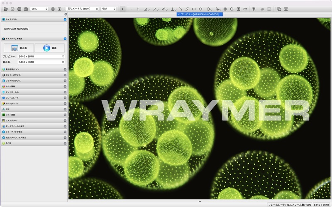Click the 5440 x 3648 status bar value

[x=321, y=205]
